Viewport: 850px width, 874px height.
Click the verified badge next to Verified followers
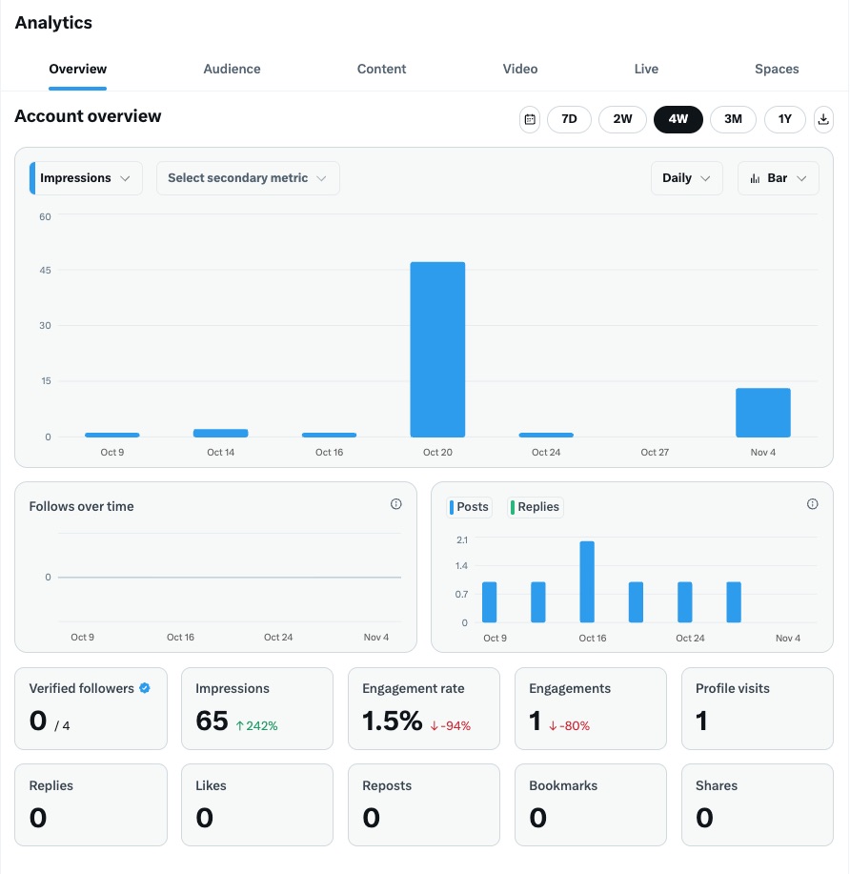point(145,688)
